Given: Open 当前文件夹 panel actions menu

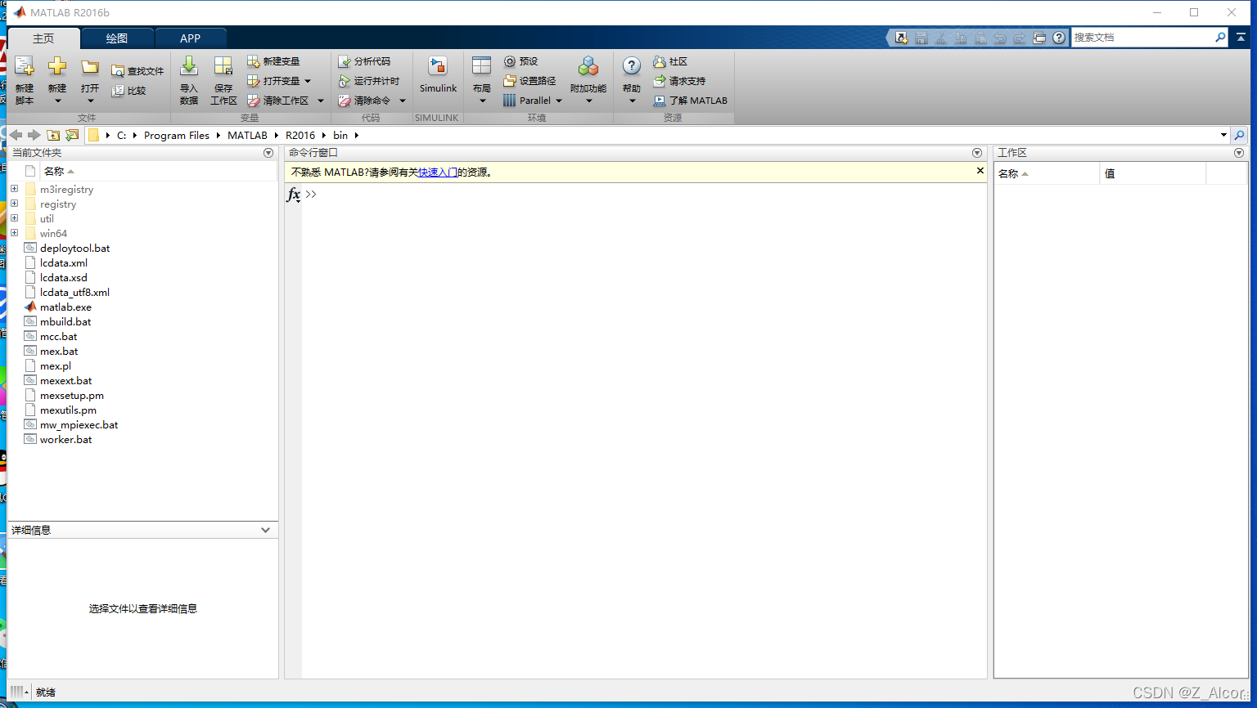Looking at the screenshot, I should 268,153.
